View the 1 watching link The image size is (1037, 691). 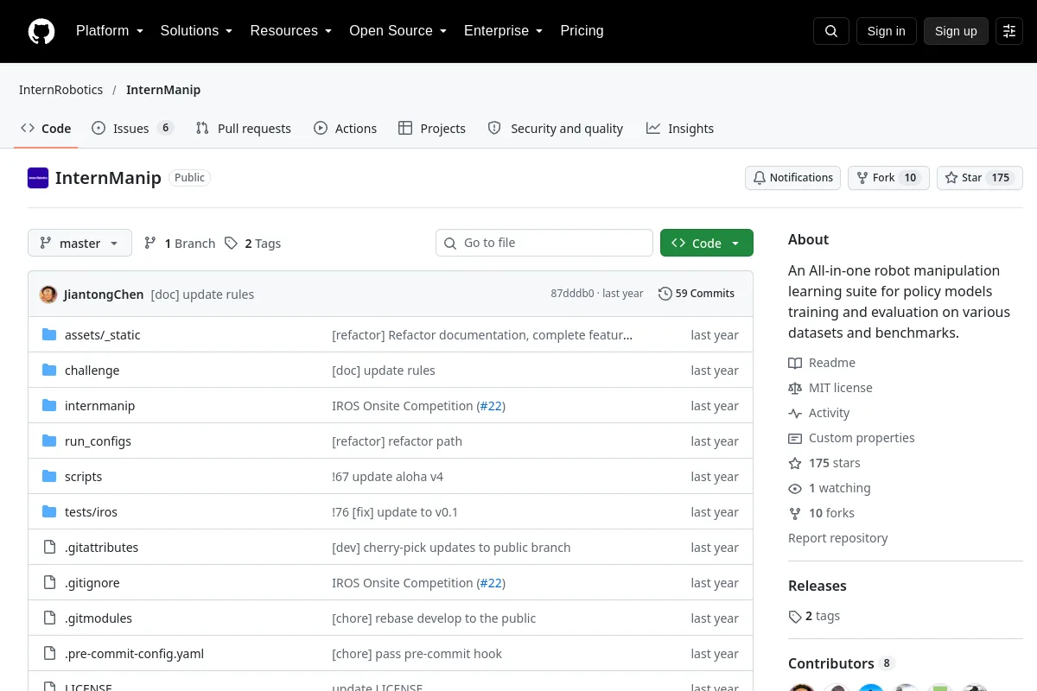[x=830, y=488]
